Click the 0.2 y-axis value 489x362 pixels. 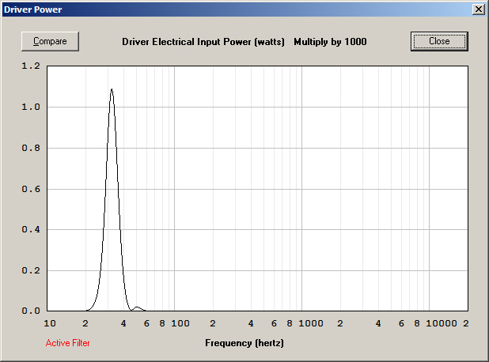point(31,270)
